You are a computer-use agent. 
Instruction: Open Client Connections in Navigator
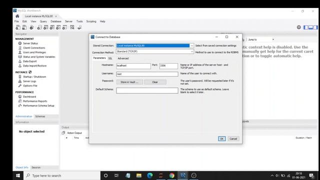[34, 48]
